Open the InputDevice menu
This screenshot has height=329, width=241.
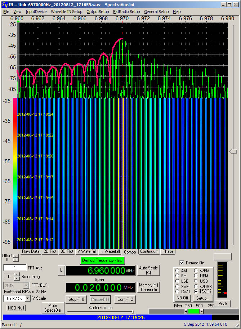pyautogui.click(x=36, y=12)
